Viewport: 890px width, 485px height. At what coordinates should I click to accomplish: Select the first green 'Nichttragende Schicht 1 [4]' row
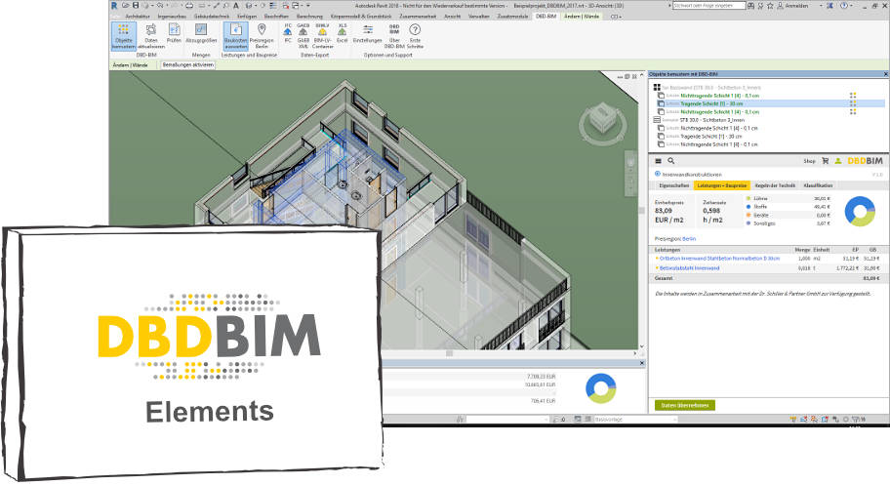click(x=720, y=96)
